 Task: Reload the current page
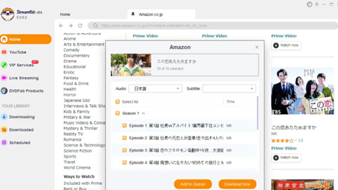(80, 26)
